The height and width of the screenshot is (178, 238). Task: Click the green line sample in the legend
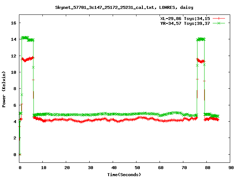point(219,23)
